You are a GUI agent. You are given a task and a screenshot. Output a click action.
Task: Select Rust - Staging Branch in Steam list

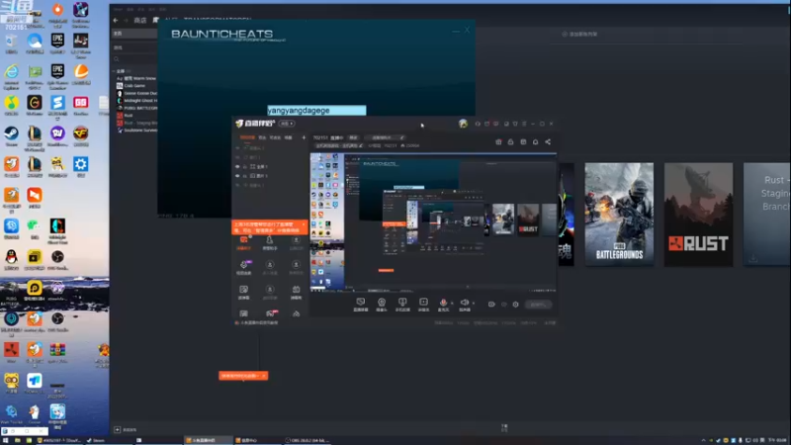(x=137, y=123)
